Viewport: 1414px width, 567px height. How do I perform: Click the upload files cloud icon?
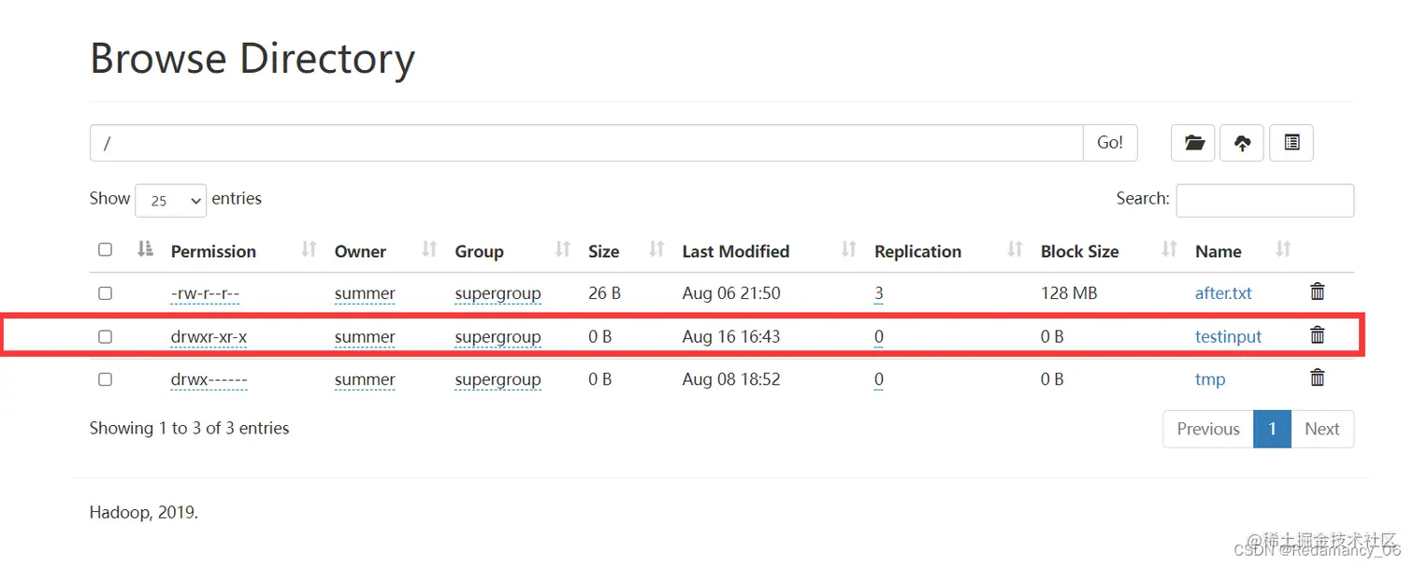point(1242,143)
